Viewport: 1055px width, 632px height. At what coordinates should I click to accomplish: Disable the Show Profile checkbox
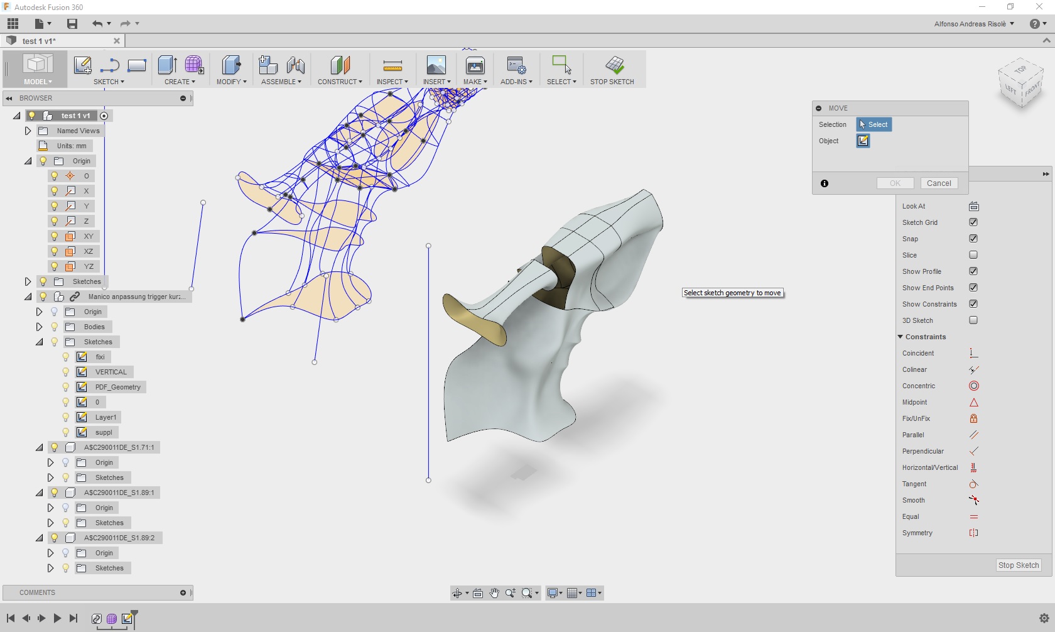973,271
